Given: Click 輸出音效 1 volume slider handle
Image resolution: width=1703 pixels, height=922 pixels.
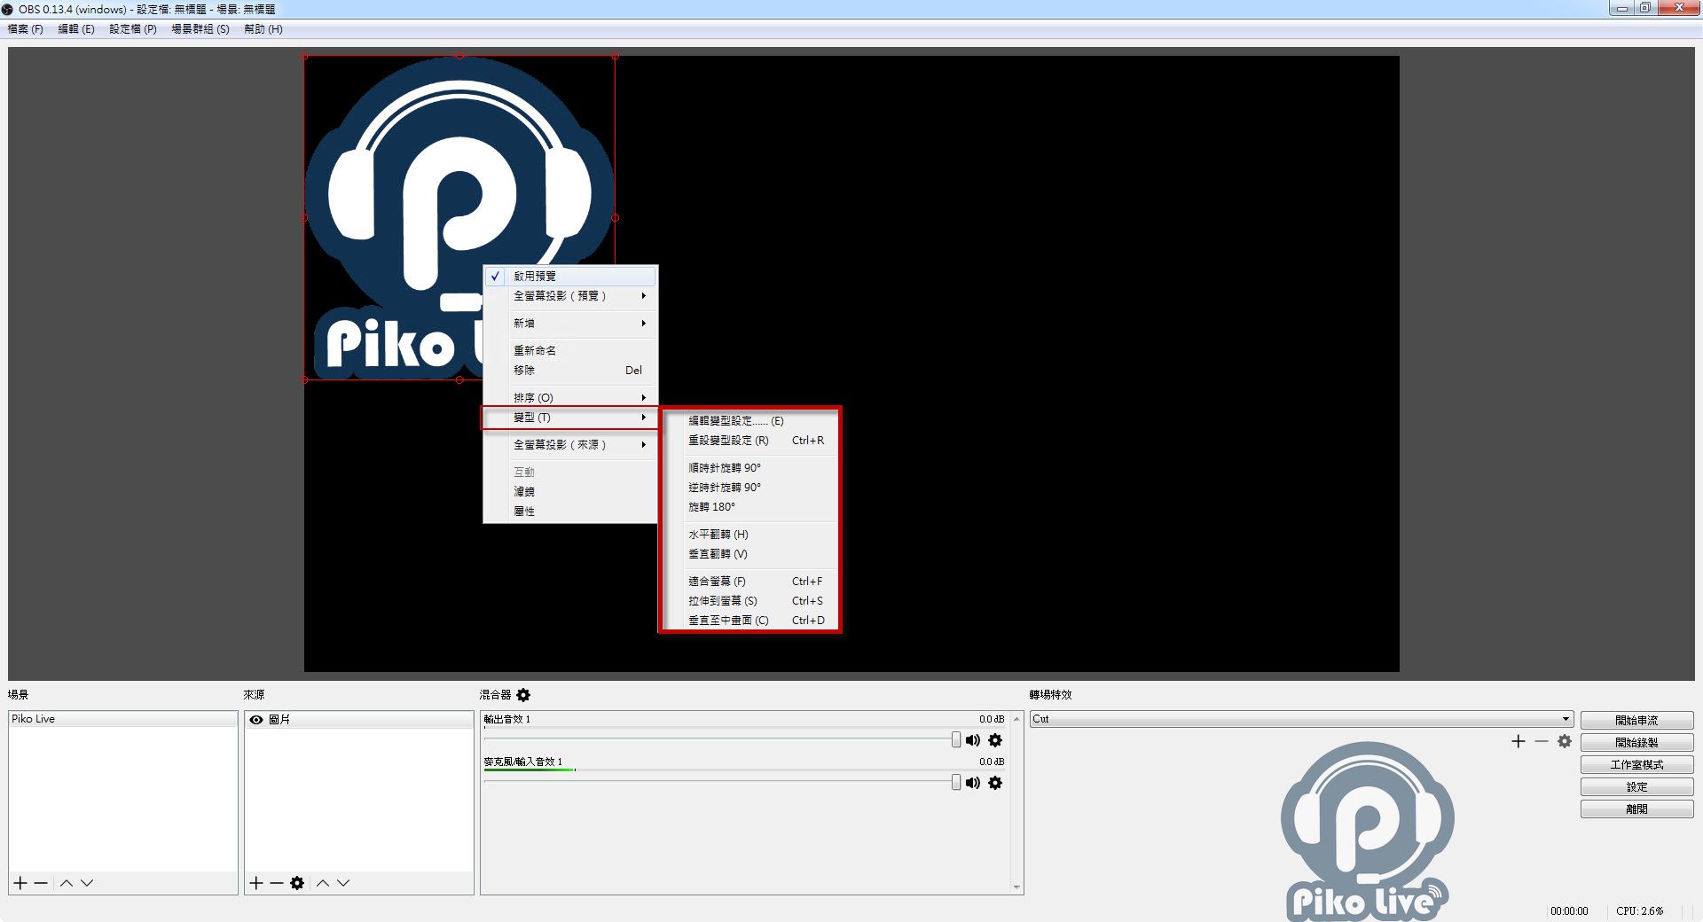Looking at the screenshot, I should tap(956, 740).
